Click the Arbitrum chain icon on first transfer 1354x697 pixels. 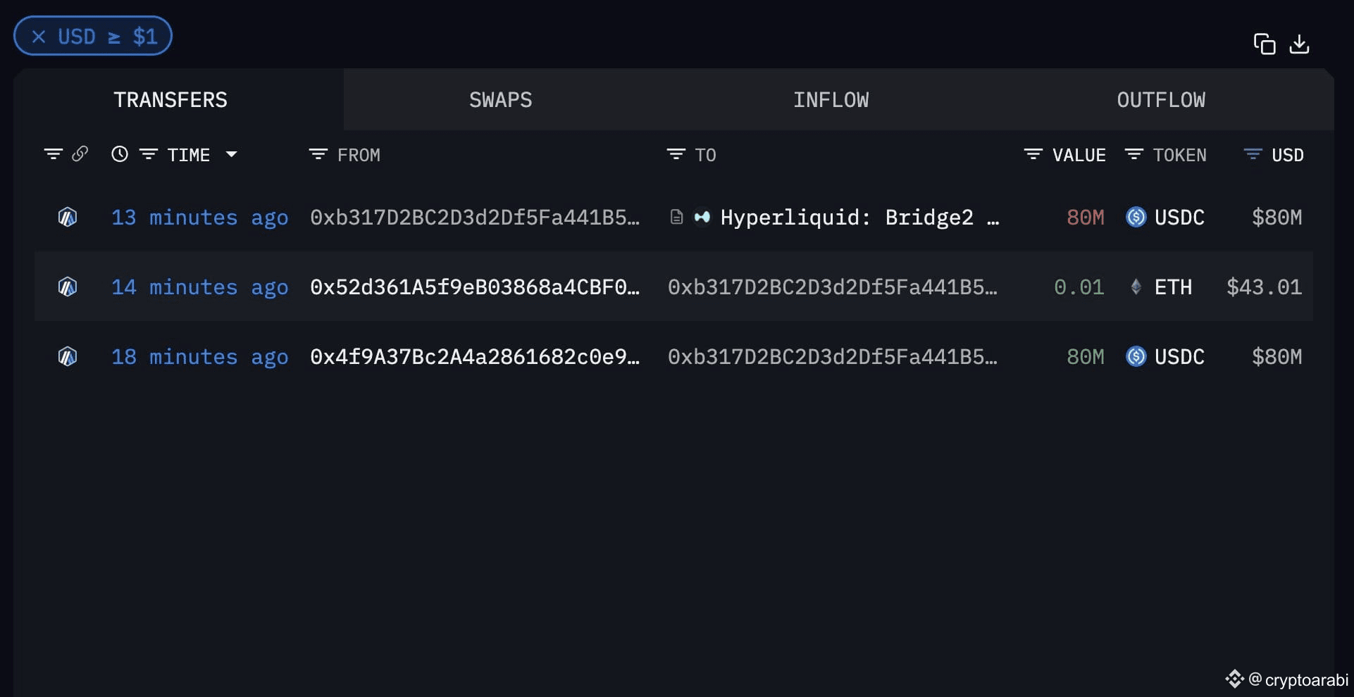click(67, 217)
